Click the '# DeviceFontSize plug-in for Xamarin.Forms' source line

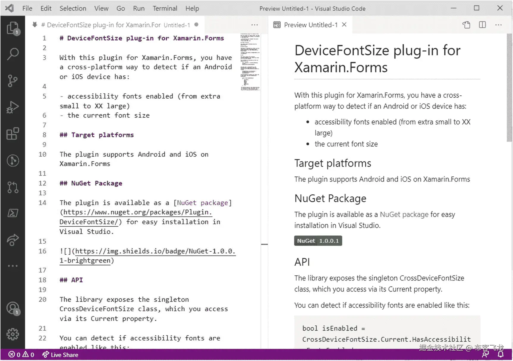142,38
